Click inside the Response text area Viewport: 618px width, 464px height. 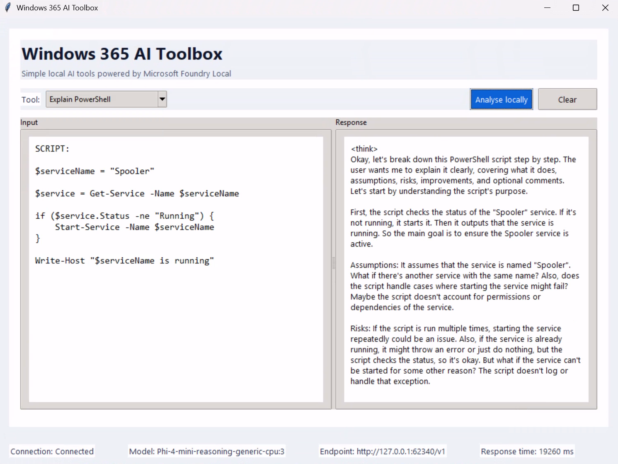click(466, 269)
